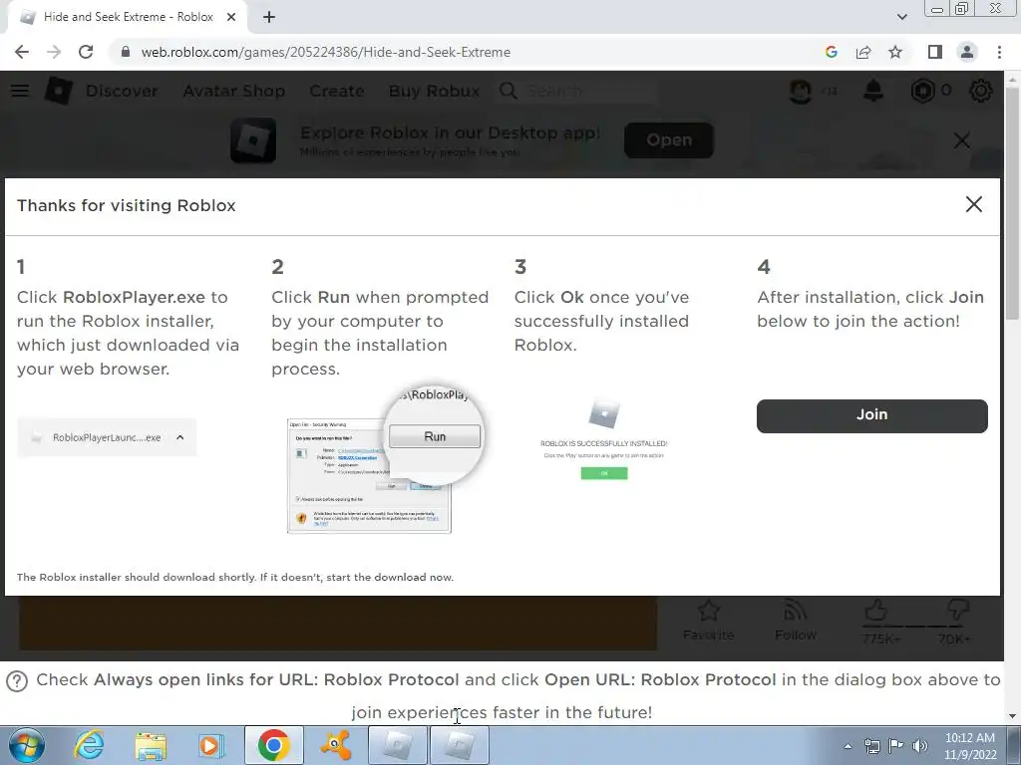Click Open in desktop app banner
This screenshot has height=765, width=1021.
pos(669,139)
